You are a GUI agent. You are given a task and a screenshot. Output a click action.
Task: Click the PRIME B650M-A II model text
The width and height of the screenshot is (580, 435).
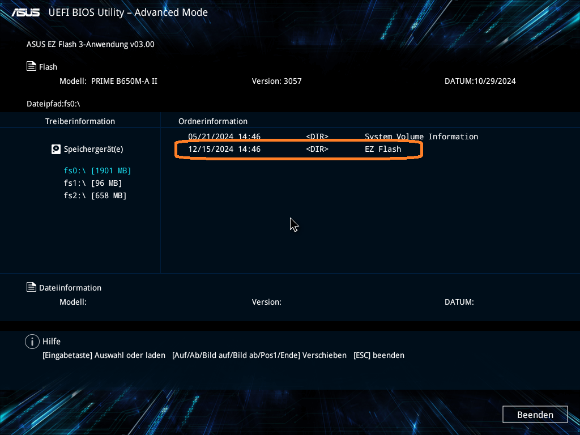(124, 81)
